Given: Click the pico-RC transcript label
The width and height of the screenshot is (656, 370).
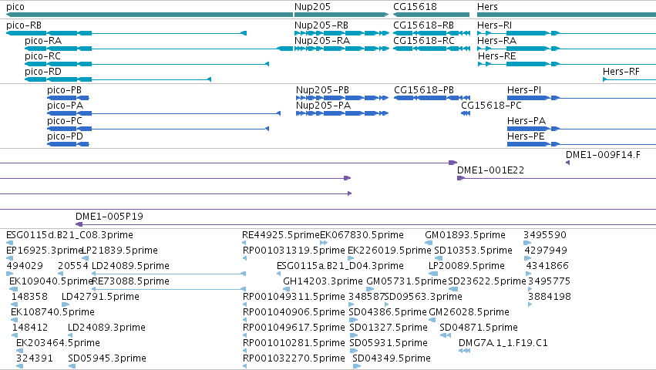Looking at the screenshot, I should 42,56.
